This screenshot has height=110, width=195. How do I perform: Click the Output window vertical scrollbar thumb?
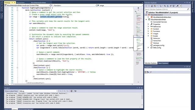[142, 97]
